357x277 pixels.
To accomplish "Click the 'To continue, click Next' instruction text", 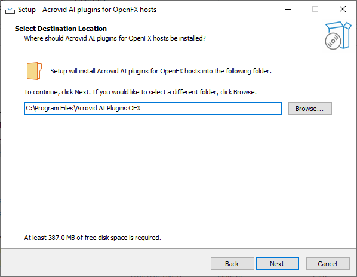I will coord(140,92).
